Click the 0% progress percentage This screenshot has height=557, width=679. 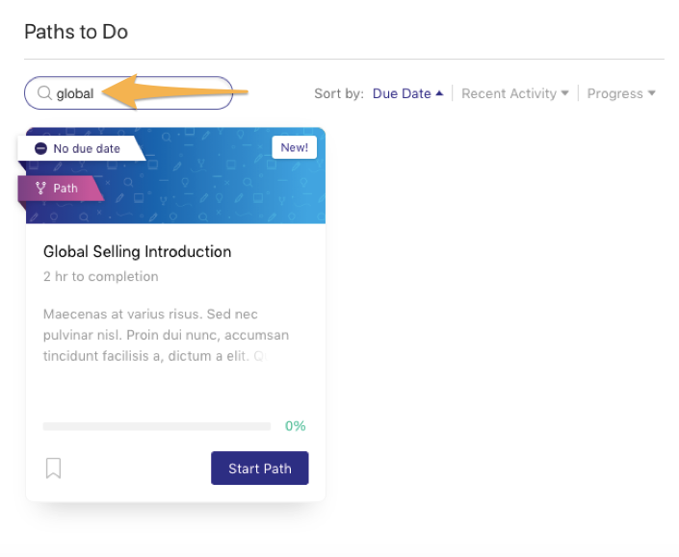tap(296, 426)
